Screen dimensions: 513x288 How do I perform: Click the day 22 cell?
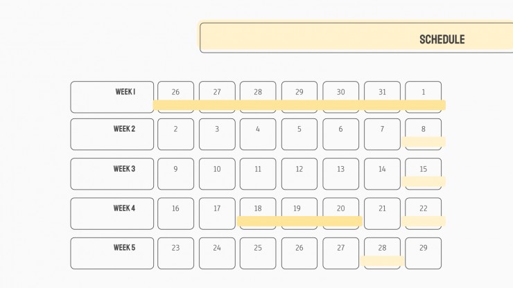pos(424,213)
